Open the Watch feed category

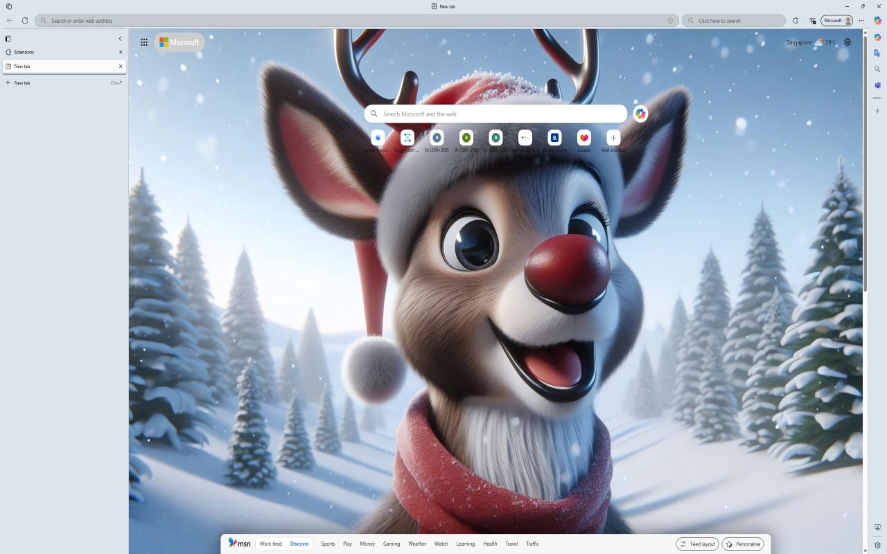click(441, 544)
